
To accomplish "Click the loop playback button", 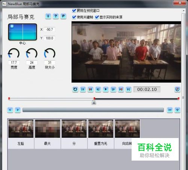I will pos(75,89).
